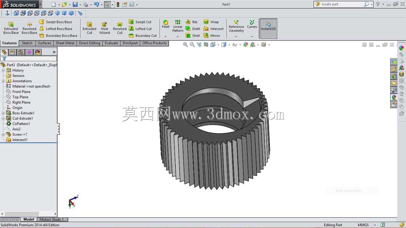Start a Linear Pattern
This screenshot has height=228, width=406.
(178, 26)
